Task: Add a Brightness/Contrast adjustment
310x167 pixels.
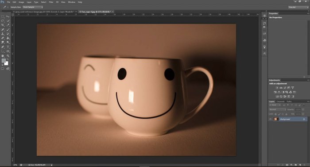Action: [x=277, y=88]
